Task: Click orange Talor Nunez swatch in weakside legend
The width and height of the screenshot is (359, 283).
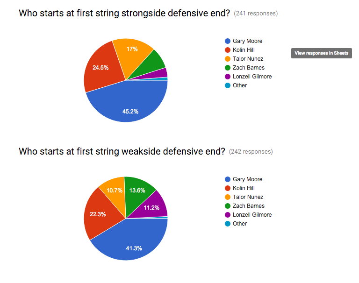Action: tap(228, 197)
